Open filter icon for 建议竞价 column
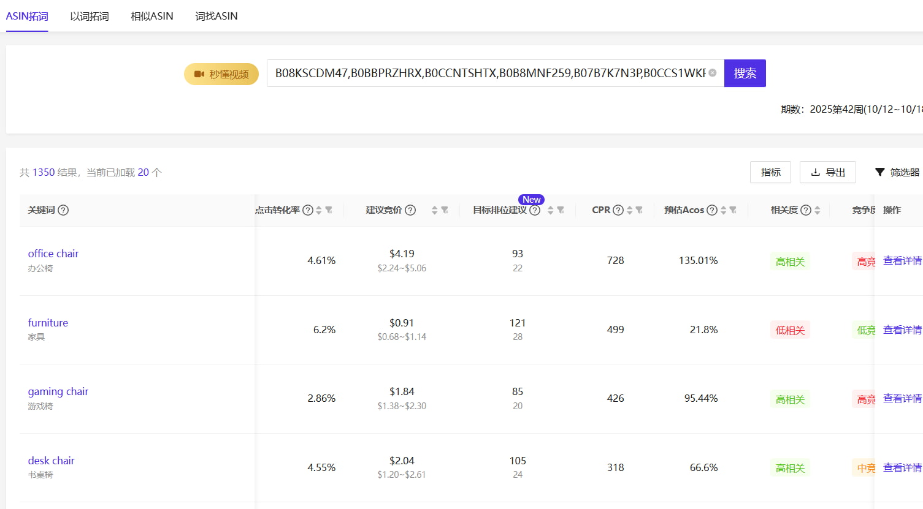The width and height of the screenshot is (923, 509). [445, 210]
